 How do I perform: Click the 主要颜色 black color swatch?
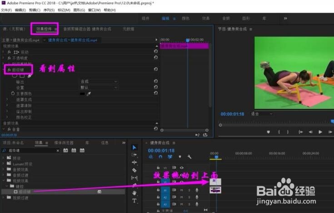click(x=82, y=94)
